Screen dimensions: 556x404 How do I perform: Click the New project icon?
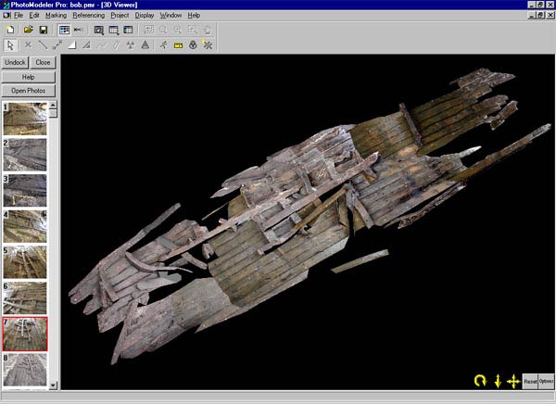pyautogui.click(x=10, y=30)
